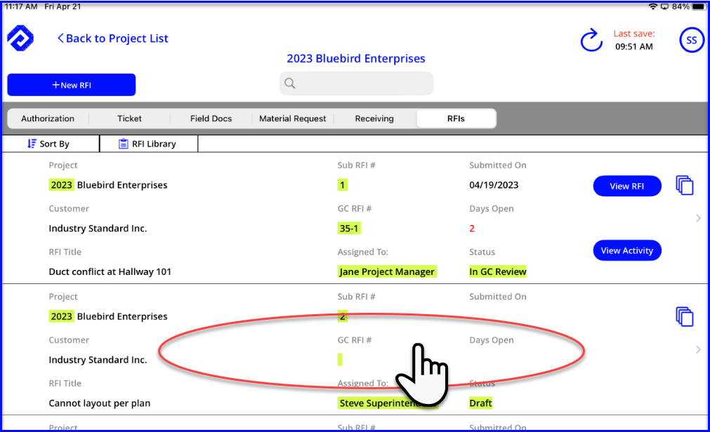Expand the Cannot layout per plan row chevron
The width and height of the screenshot is (710, 432).
click(x=698, y=350)
